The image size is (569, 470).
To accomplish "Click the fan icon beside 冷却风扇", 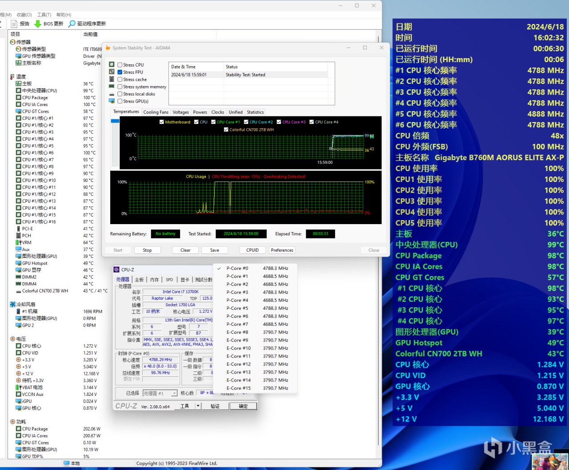I will (x=12, y=304).
